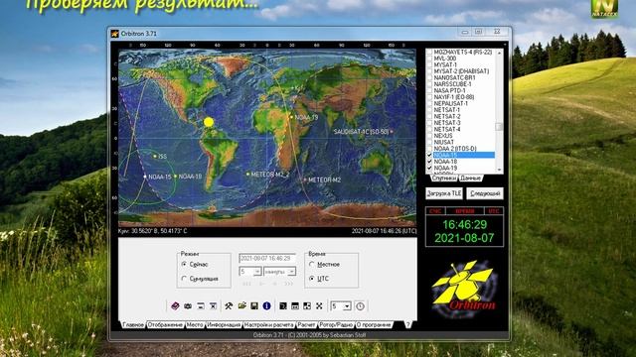
Task: Click the Загрузка TLE button
Action: tap(444, 193)
